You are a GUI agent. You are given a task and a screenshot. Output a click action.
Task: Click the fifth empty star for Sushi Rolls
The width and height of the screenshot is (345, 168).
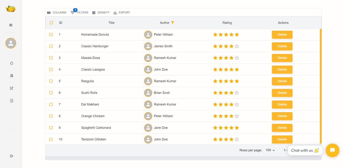(237, 93)
